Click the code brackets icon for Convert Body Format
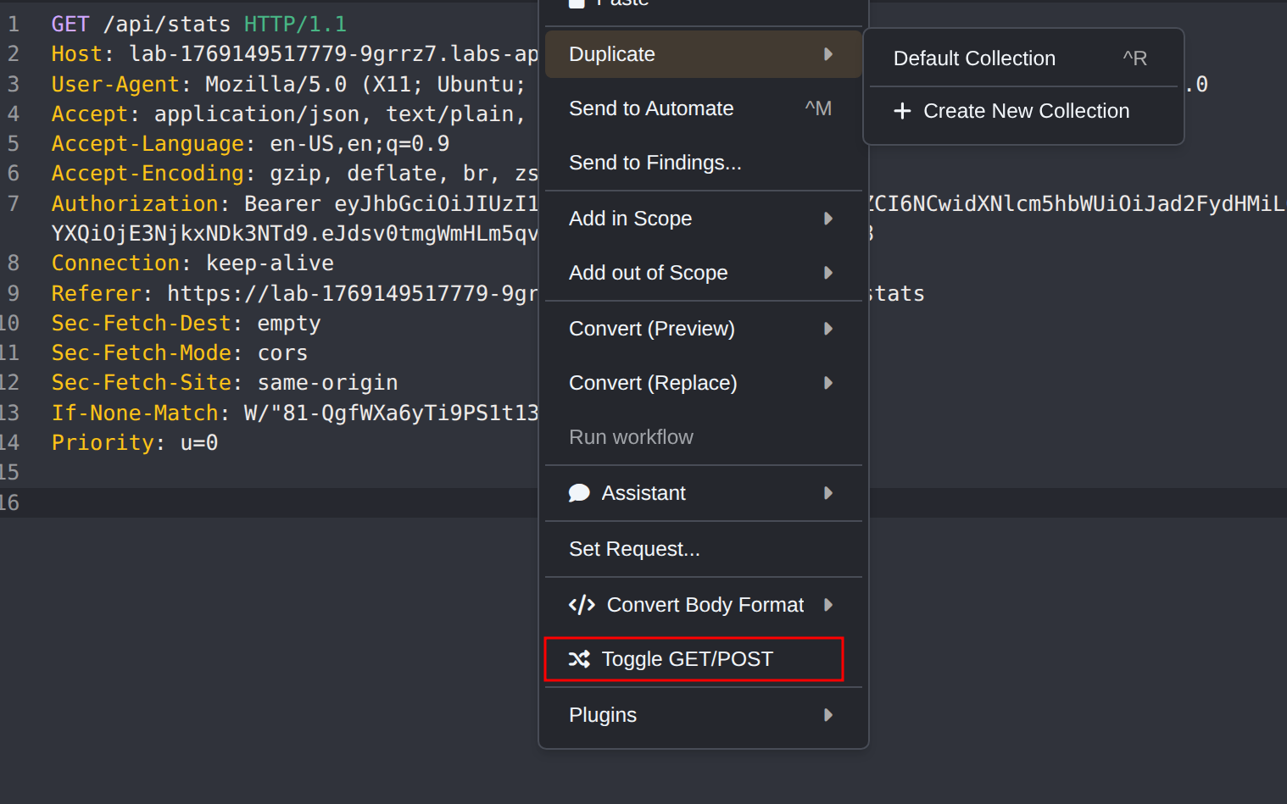This screenshot has height=804, width=1287. (x=582, y=605)
